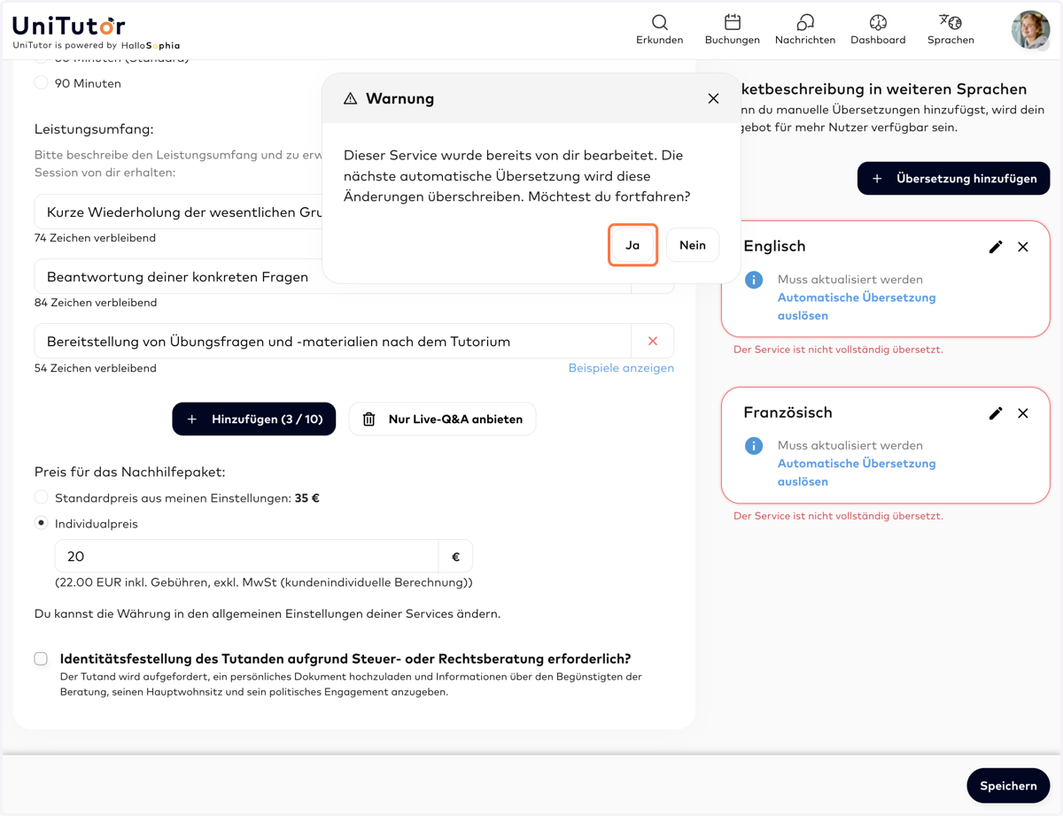Screen dimensions: 1063x816
Task: Click Nur Live-Q&A anbieten button
Action: point(442,420)
